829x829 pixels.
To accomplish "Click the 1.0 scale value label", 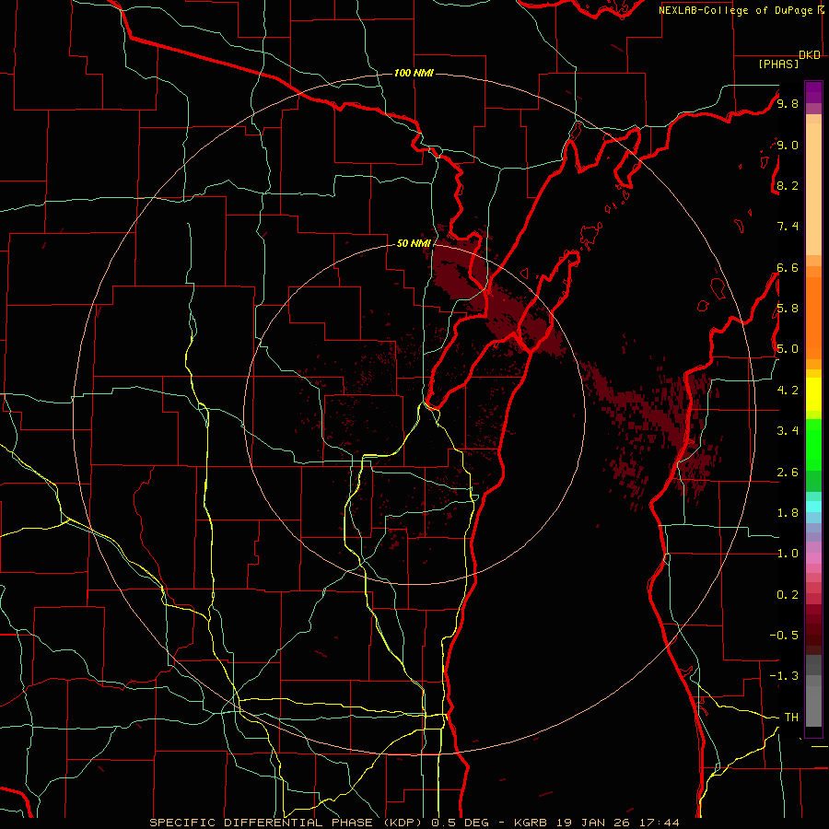I will pos(788,554).
